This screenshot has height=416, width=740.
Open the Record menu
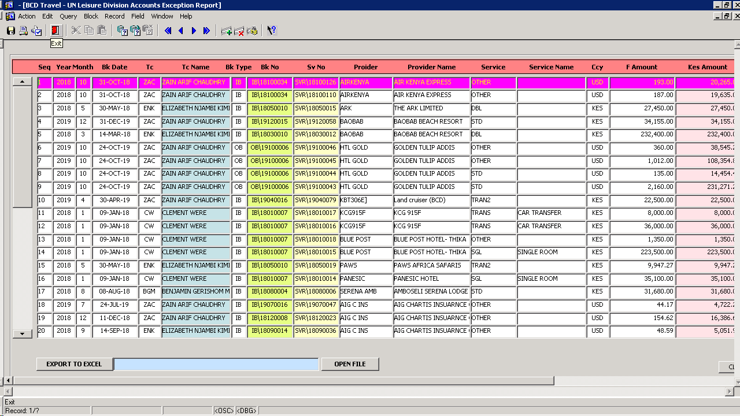pyautogui.click(x=114, y=16)
